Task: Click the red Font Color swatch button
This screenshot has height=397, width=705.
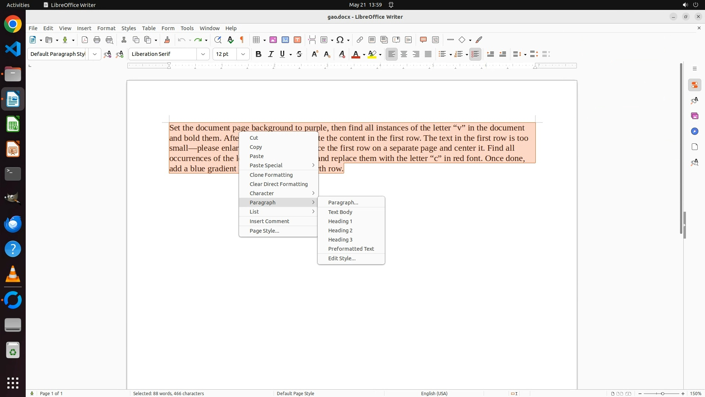Action: pyautogui.click(x=355, y=54)
